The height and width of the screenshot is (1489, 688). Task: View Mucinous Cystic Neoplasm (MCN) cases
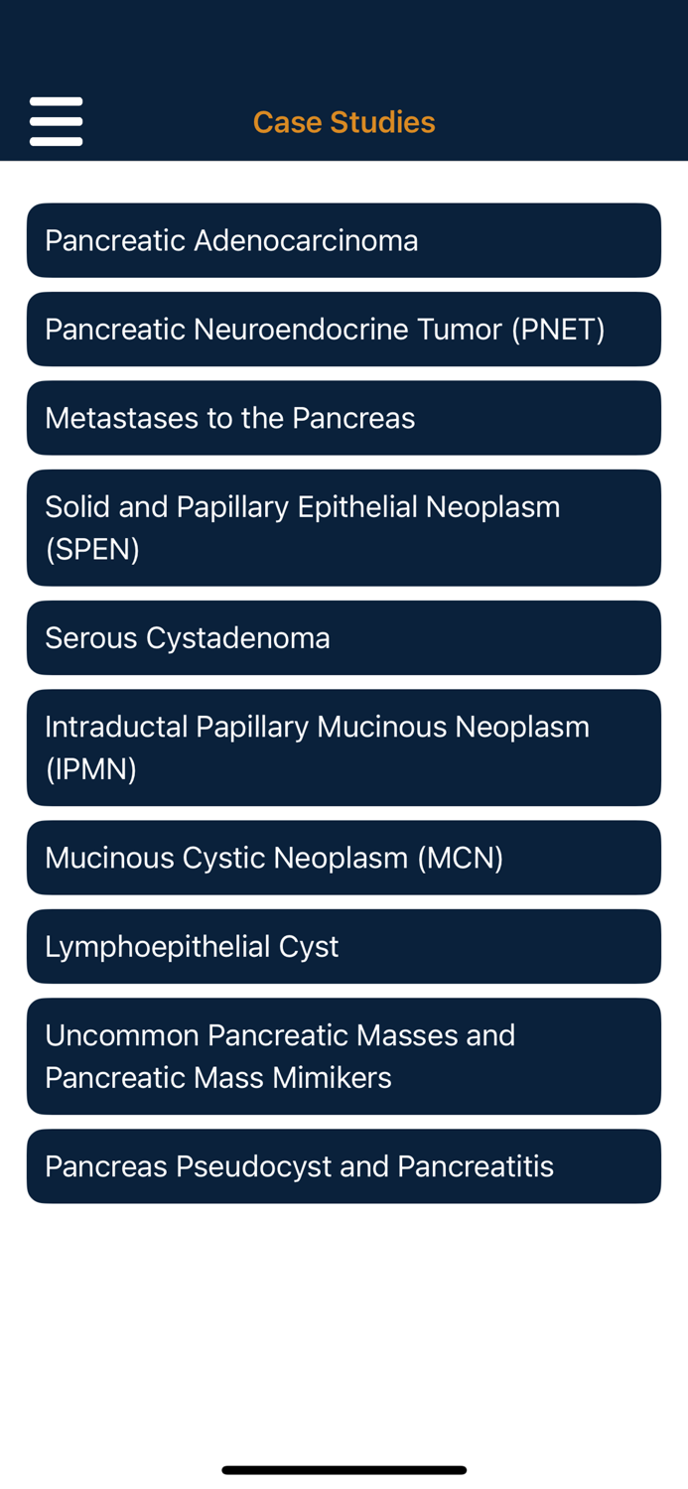[344, 857]
